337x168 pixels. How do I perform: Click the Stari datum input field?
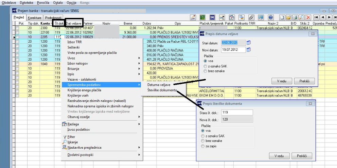point(233,43)
